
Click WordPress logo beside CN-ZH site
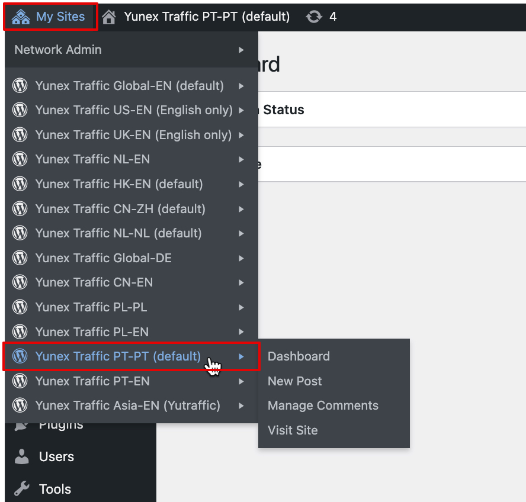20,209
